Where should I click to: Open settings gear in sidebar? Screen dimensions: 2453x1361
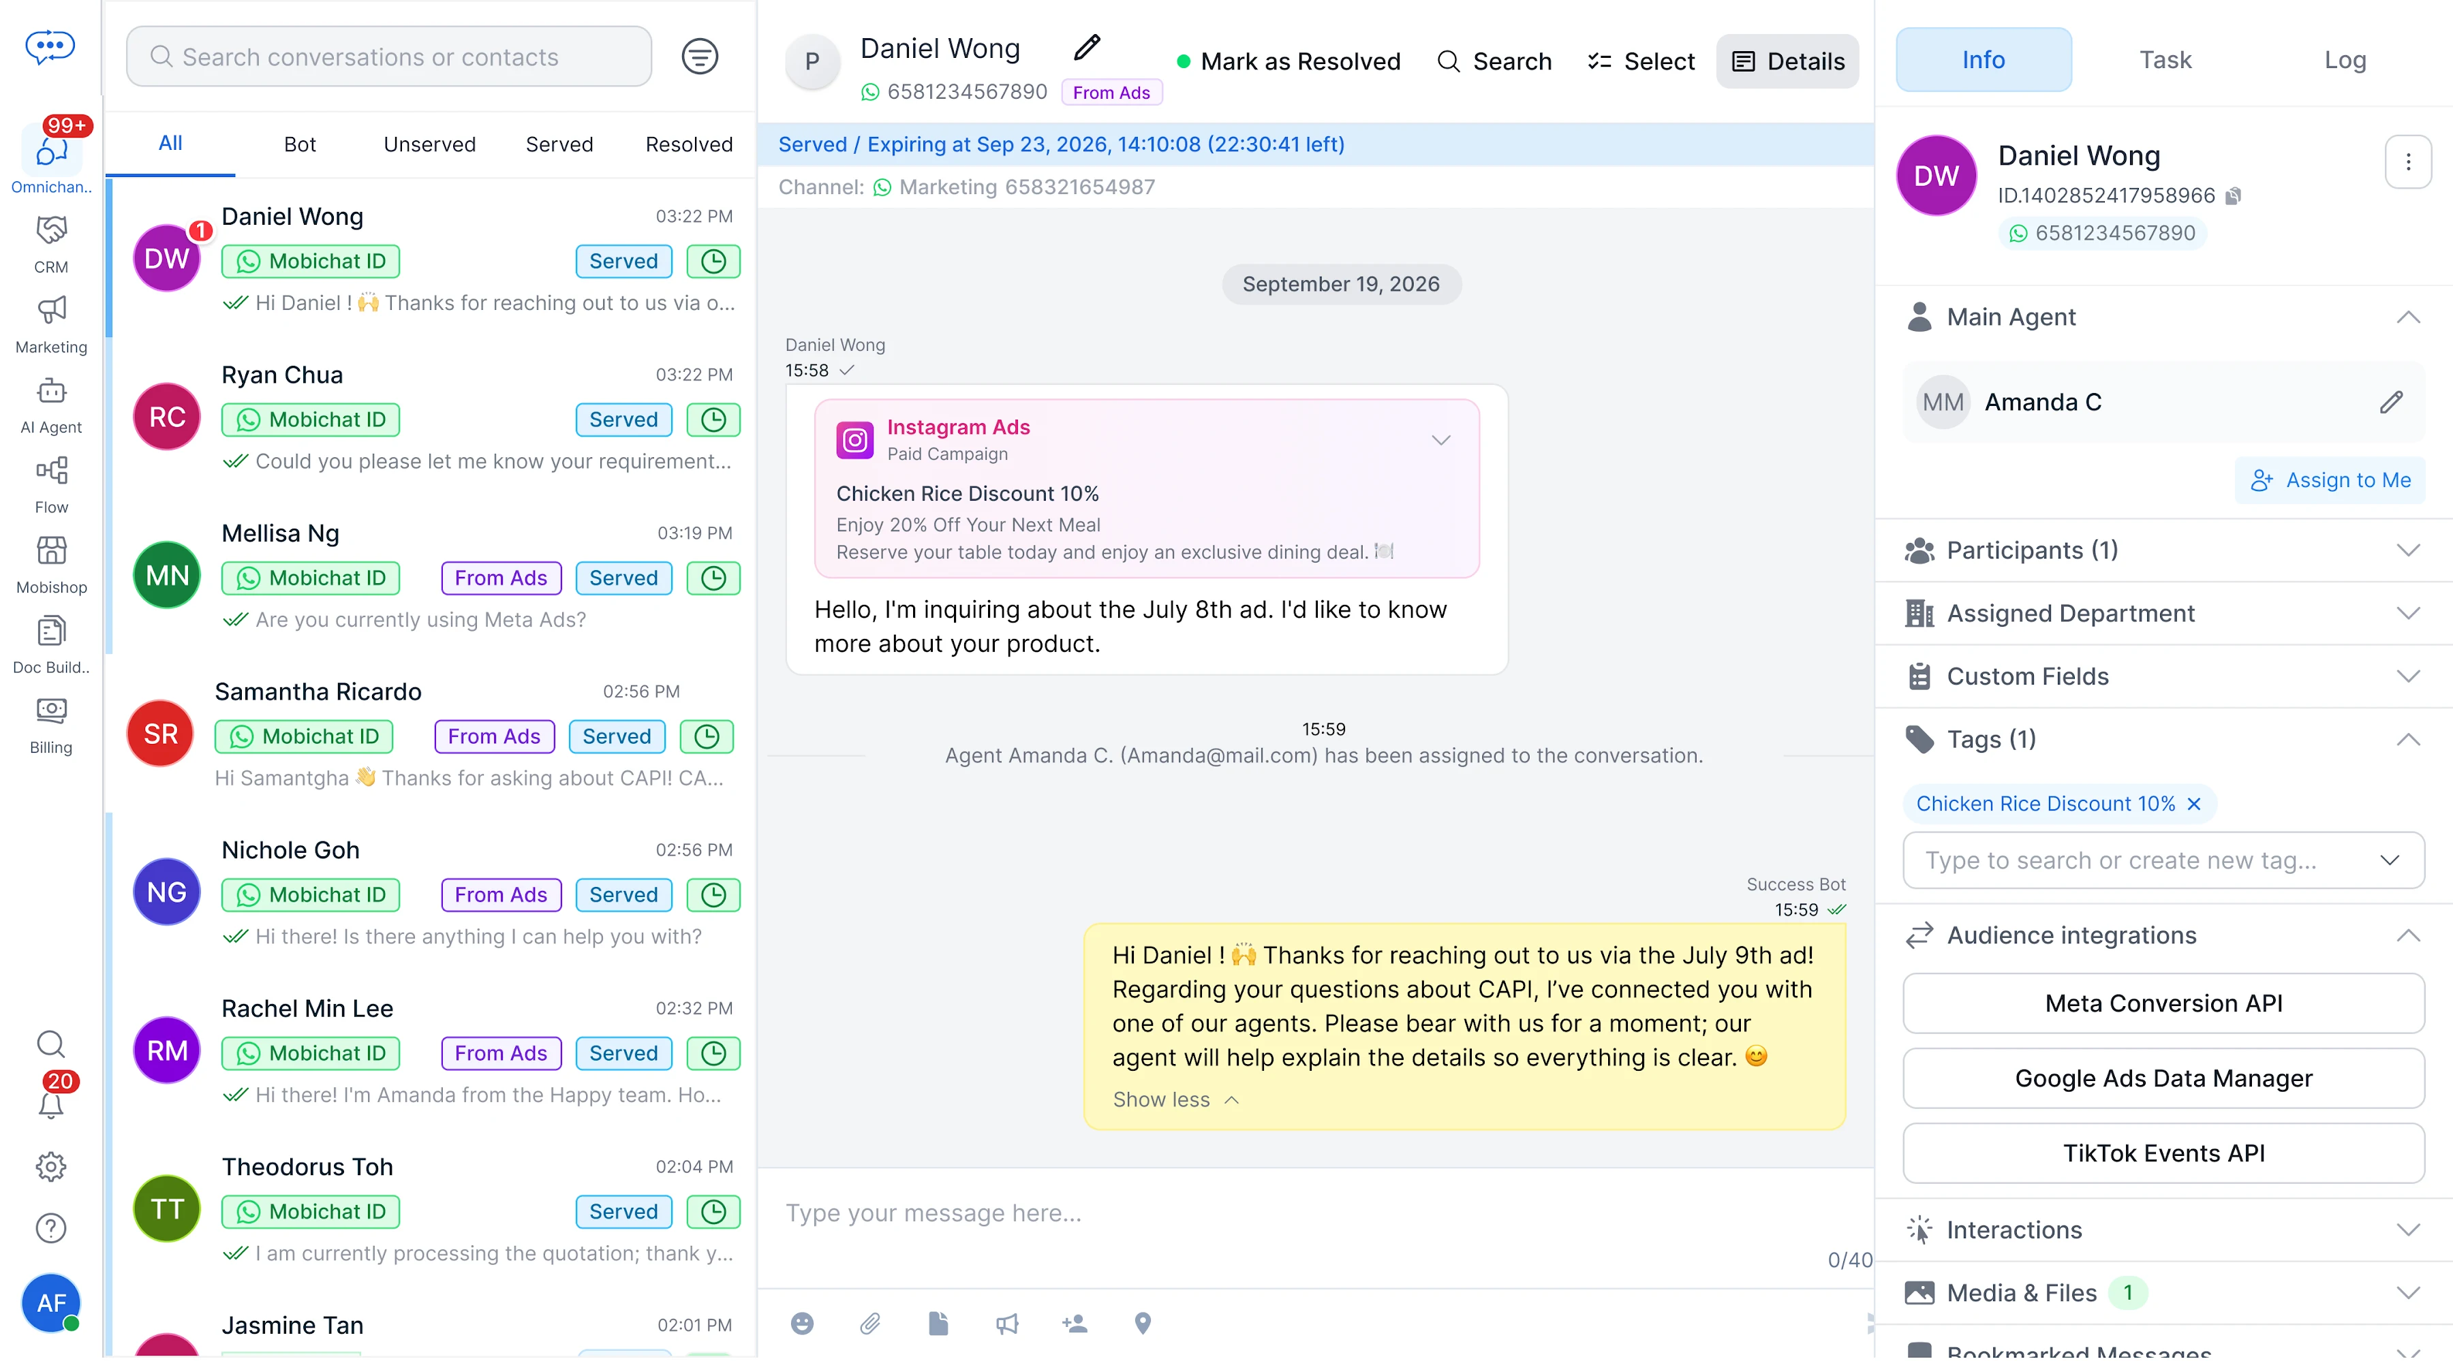click(51, 1167)
